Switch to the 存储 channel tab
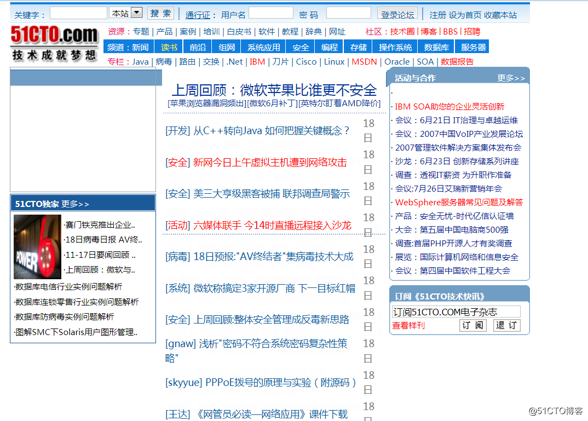Screen dimensions: 588x421 coord(358,47)
